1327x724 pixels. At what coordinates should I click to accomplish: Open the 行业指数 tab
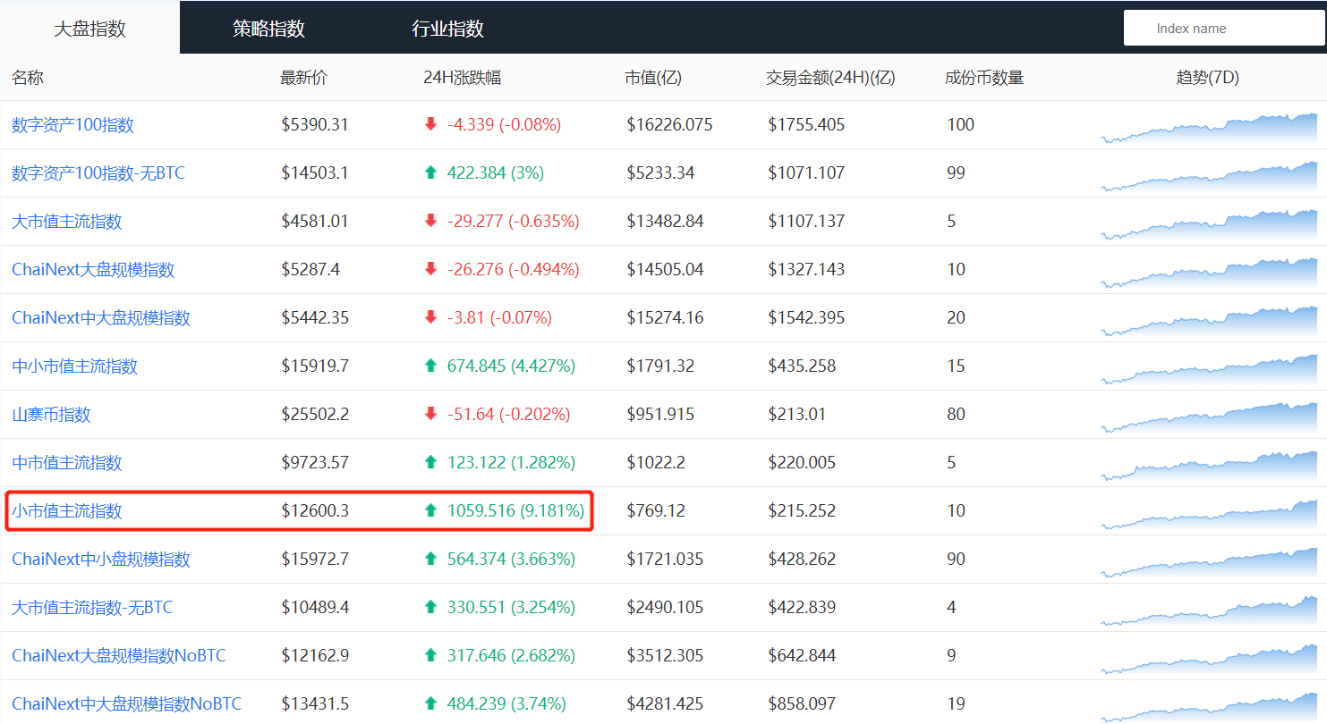pos(447,28)
